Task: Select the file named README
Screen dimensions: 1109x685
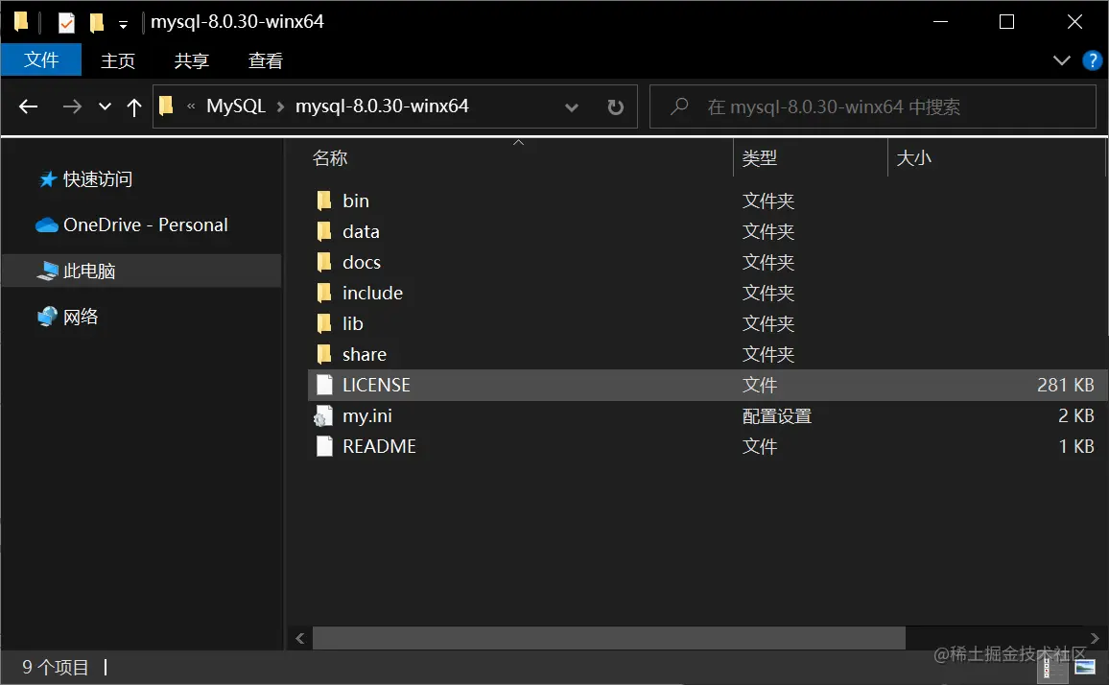Action: [x=379, y=446]
